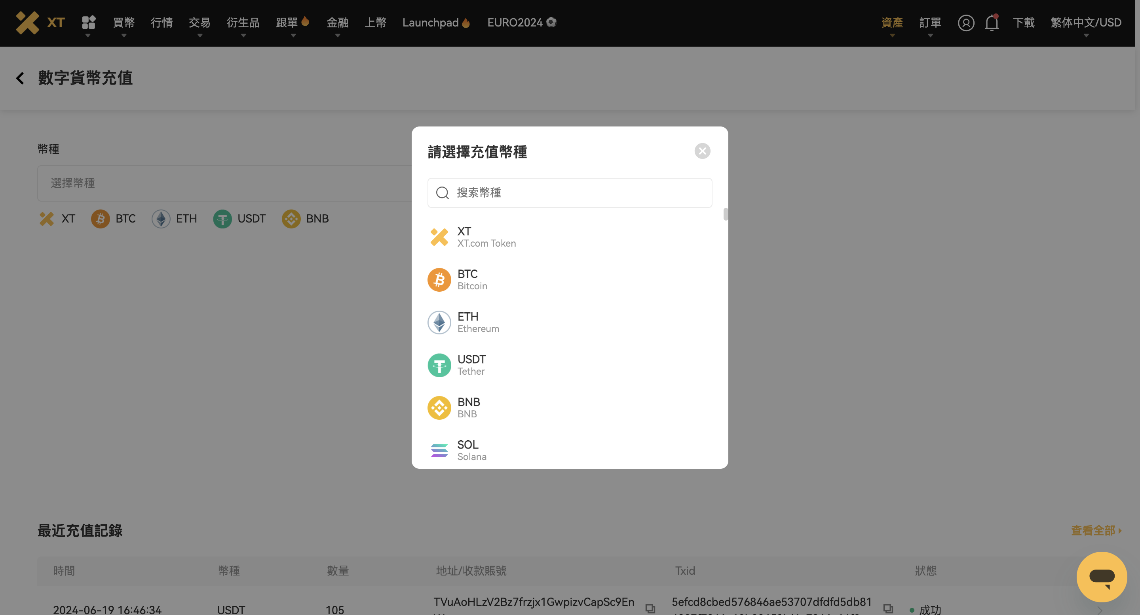This screenshot has width=1140, height=615.
Task: Close the currency selection dialog
Action: coord(702,151)
